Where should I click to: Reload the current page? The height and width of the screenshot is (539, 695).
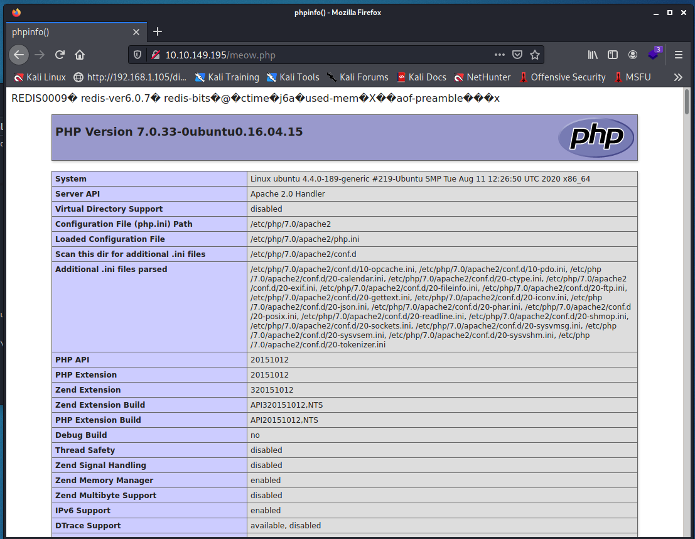(60, 55)
